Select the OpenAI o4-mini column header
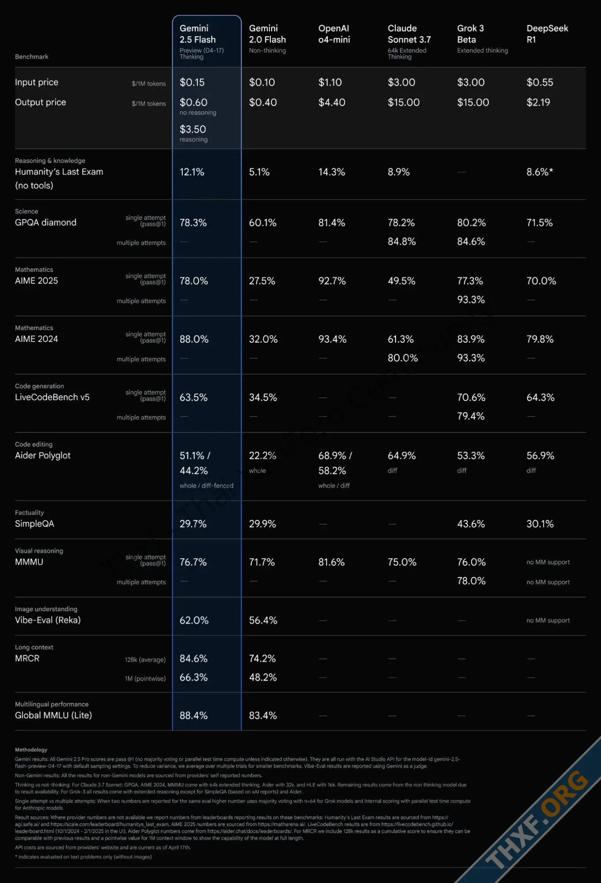This screenshot has width=601, height=883. [334, 34]
